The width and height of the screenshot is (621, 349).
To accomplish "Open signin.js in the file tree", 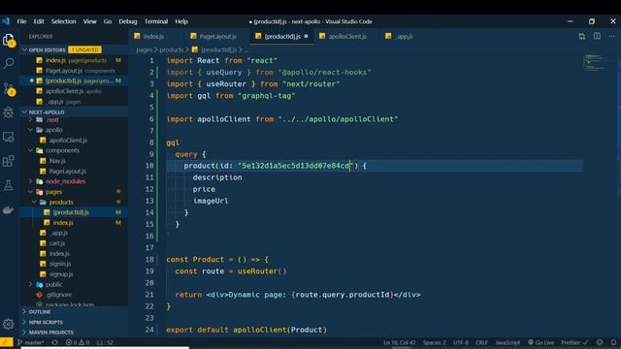I will [60, 264].
